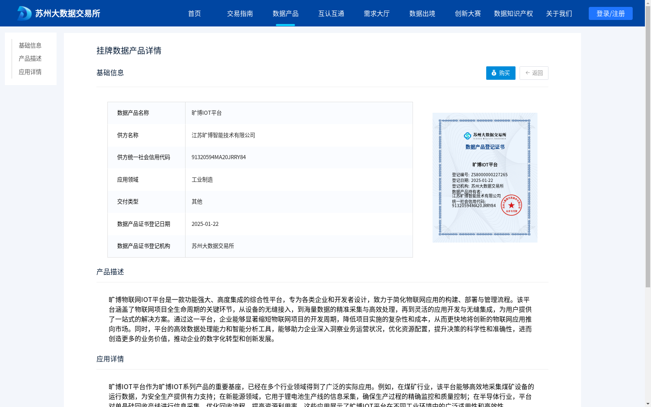Open the 数据知识产权 nav item
Screen dimensions: 651x407
[x=513, y=13]
